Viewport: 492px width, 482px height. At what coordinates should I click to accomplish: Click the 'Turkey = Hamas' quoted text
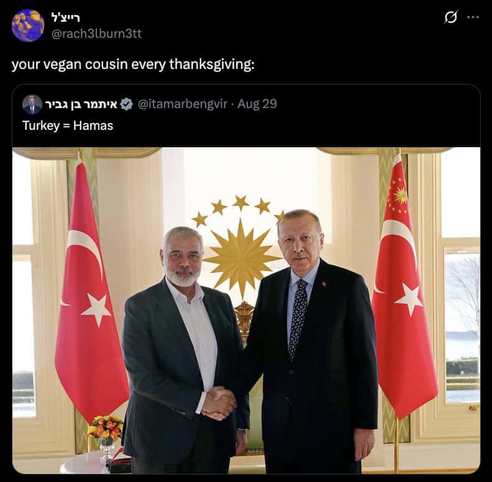click(x=68, y=125)
